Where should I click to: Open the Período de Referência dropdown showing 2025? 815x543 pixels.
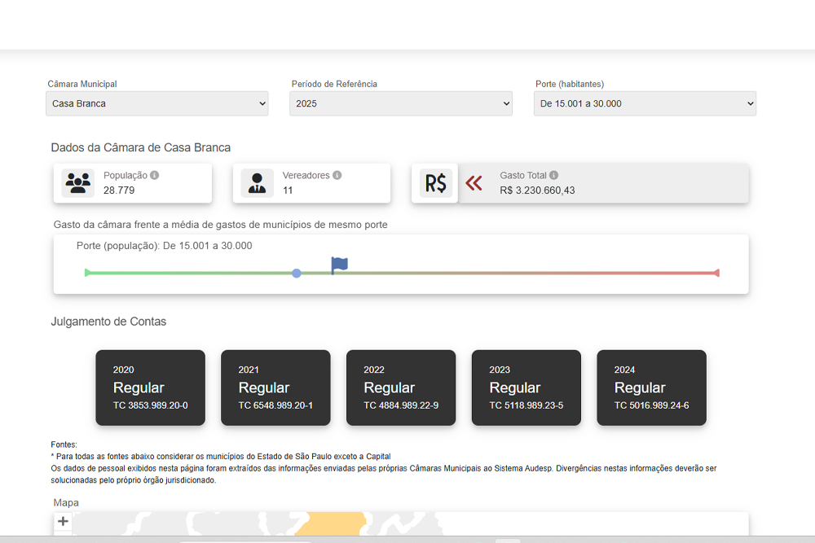pos(401,103)
